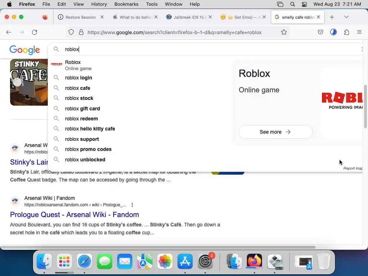Open the Extensions puzzle icon
Image resolution: width=368 pixels, height=276 pixels.
(346, 32)
